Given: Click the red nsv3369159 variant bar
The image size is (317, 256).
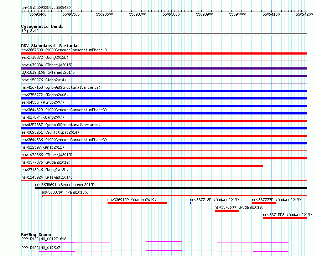Looking at the screenshot, I should pos(137,203).
